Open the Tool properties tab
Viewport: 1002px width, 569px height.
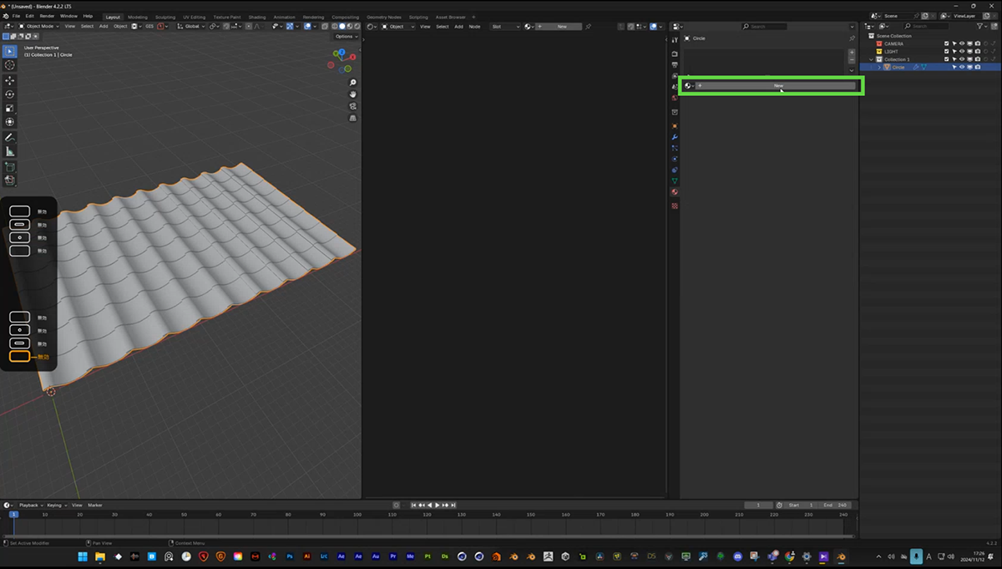pyautogui.click(x=675, y=40)
